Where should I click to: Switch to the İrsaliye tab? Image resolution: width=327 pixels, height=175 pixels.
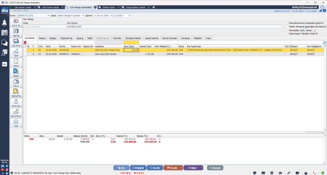[53, 38]
